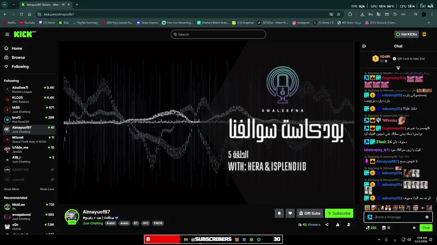Reload the page
437x245 pixels.
21,14
